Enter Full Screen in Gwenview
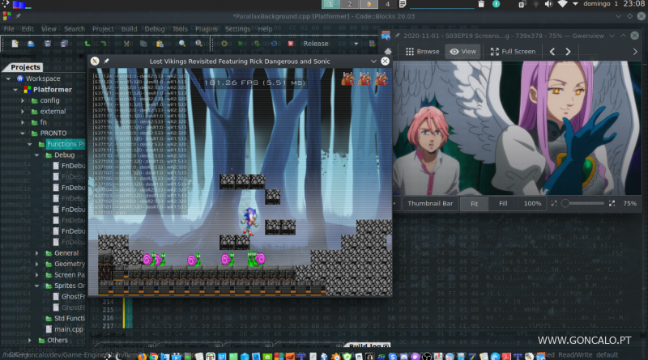Screen dimensions: 648x360 pyautogui.click(x=513, y=51)
